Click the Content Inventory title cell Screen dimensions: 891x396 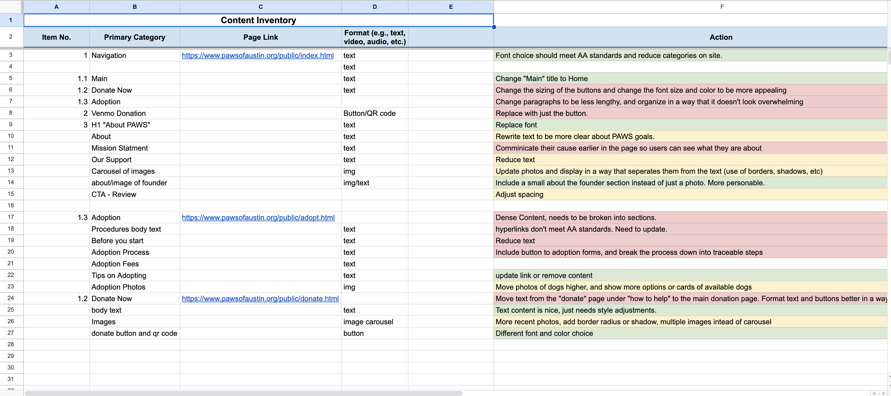[258, 20]
